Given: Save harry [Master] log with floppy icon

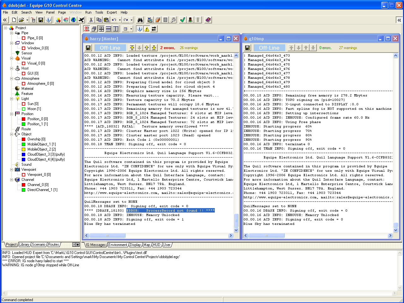Looking at the screenshot, I should click(88, 48).
